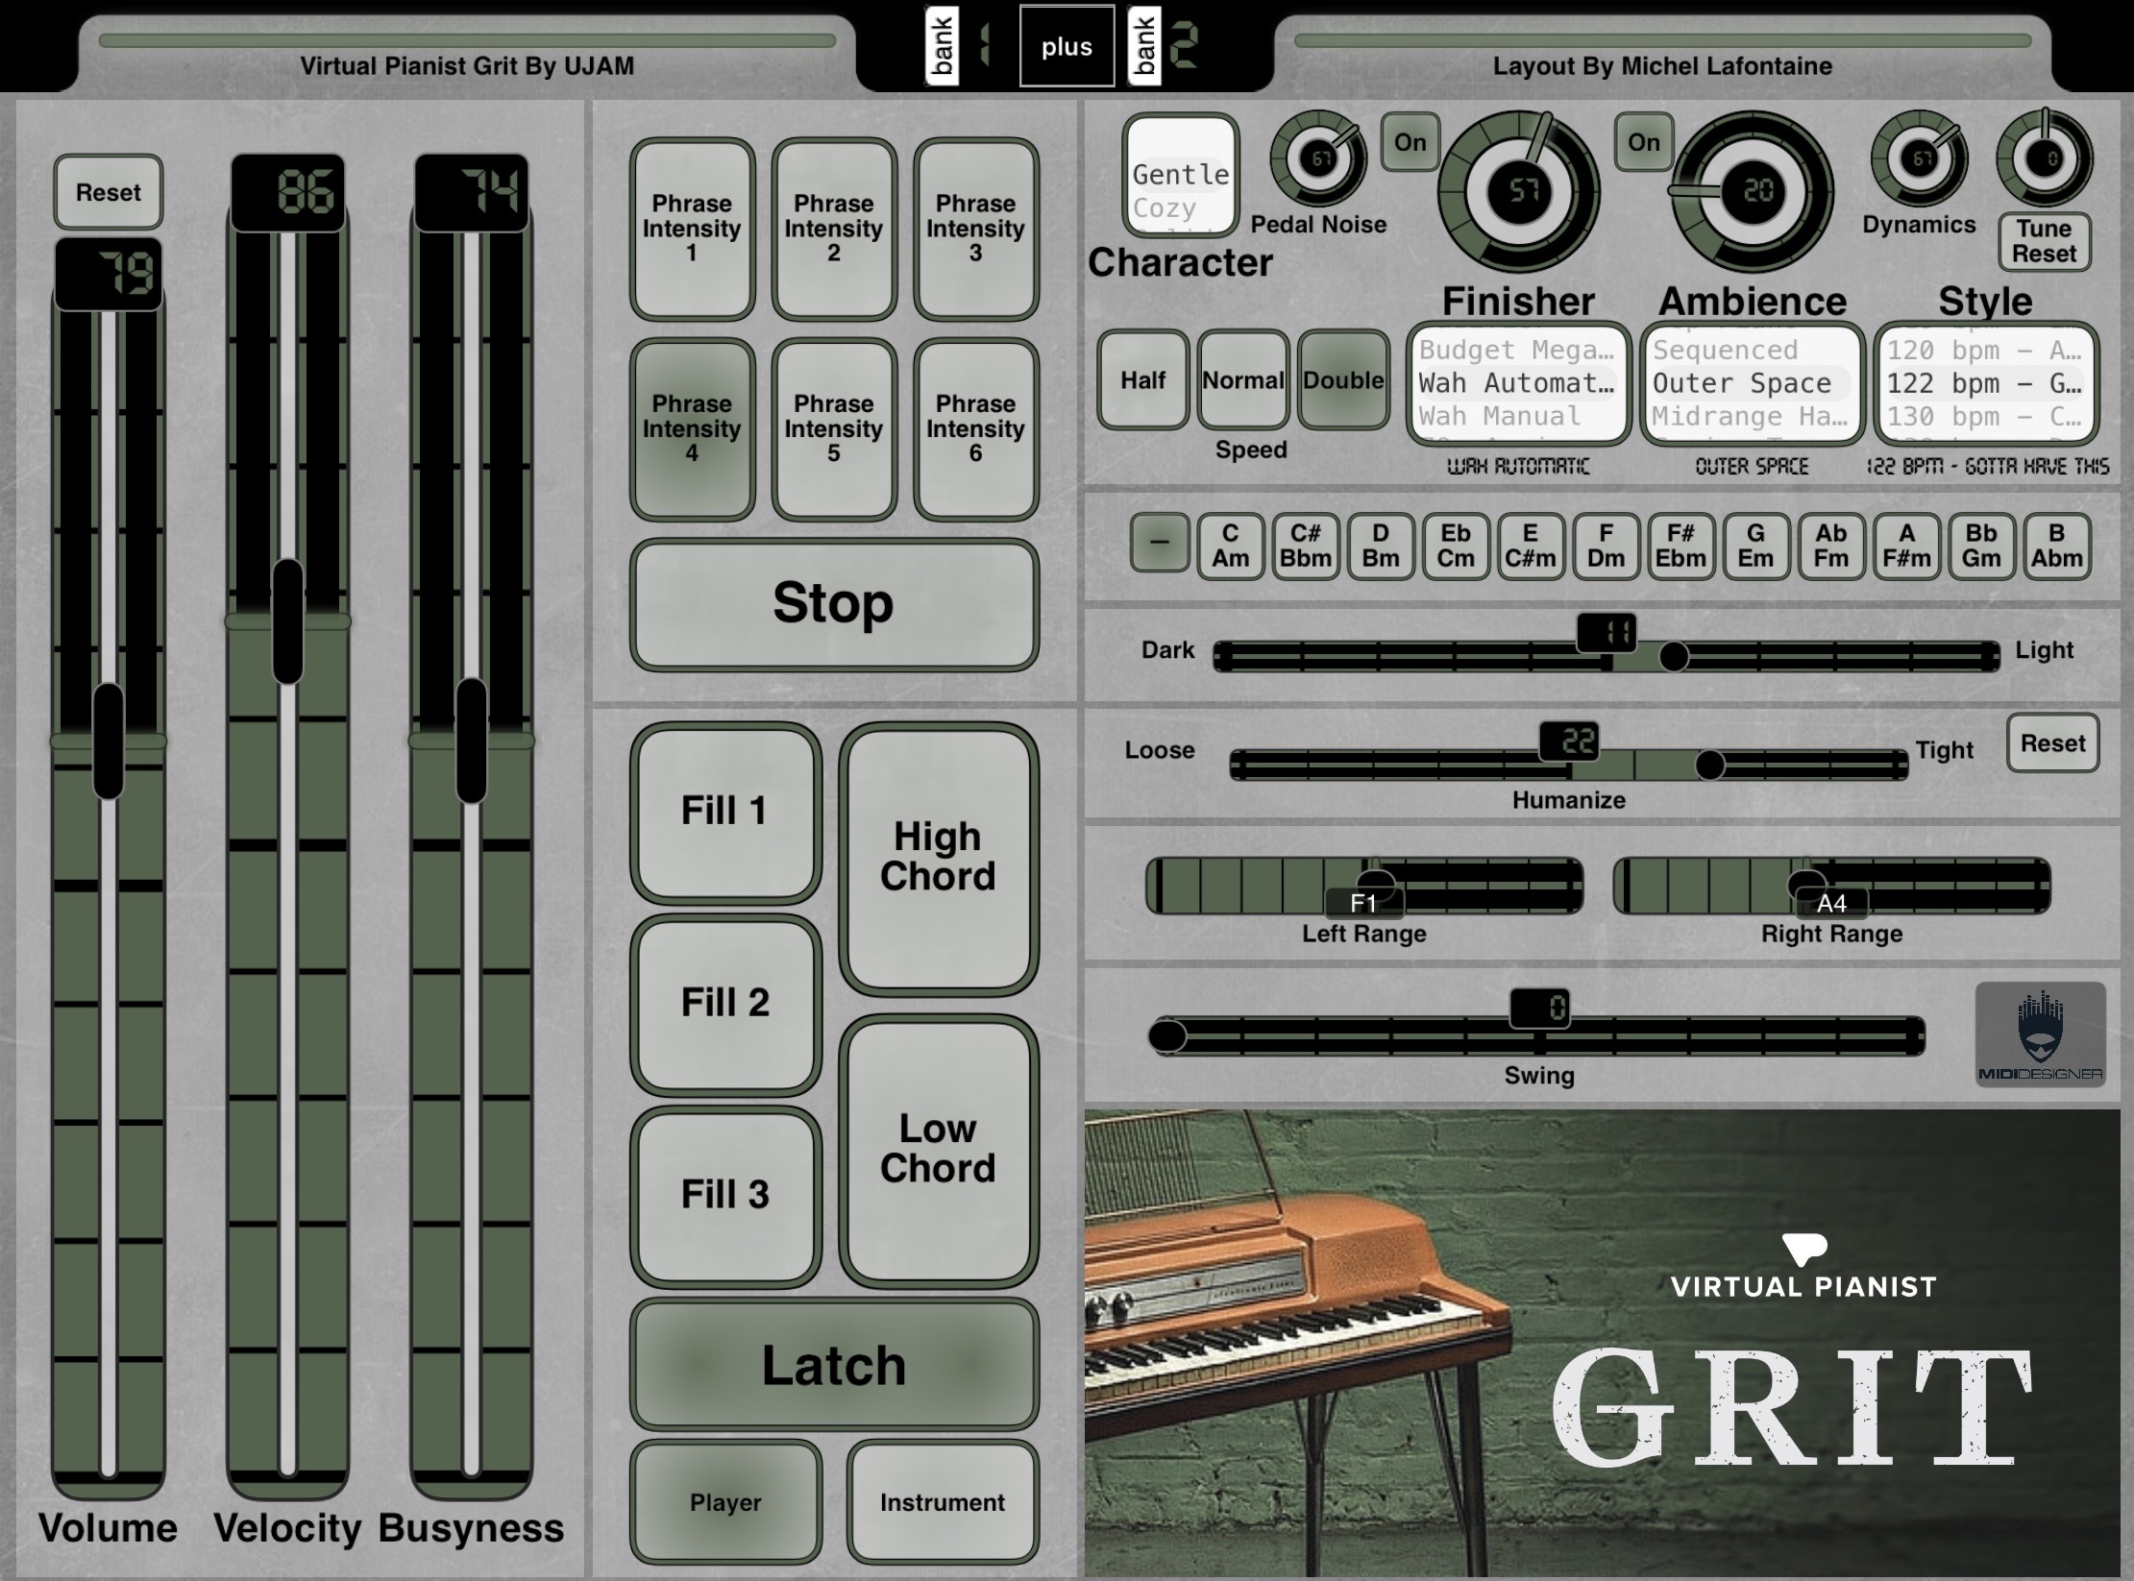Open the Character selector list

point(1181,175)
